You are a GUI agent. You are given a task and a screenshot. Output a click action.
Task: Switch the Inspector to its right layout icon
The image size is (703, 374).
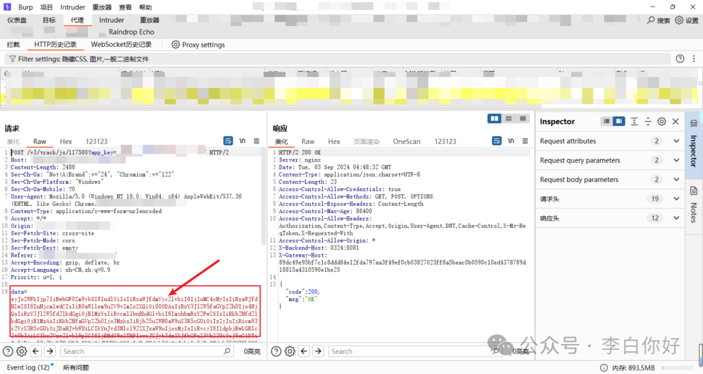coord(619,121)
